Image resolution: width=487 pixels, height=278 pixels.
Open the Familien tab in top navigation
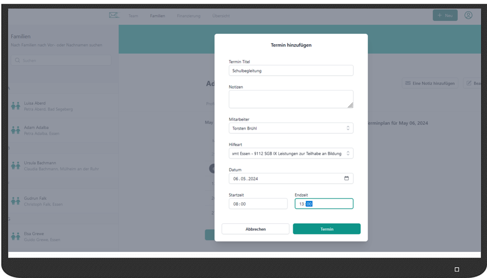pyautogui.click(x=157, y=16)
